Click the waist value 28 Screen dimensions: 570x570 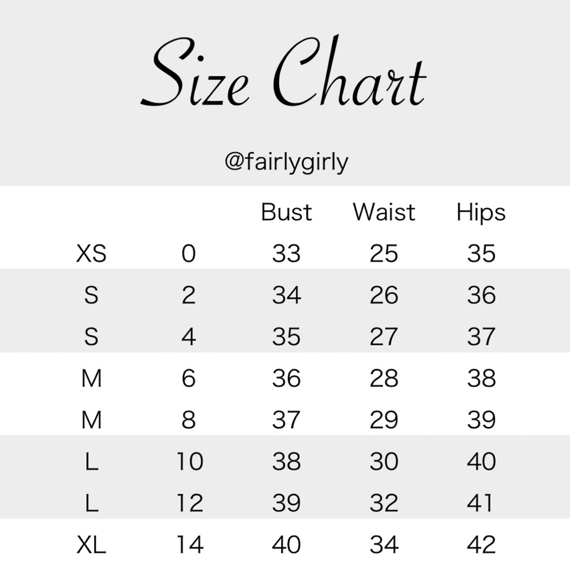coord(384,378)
